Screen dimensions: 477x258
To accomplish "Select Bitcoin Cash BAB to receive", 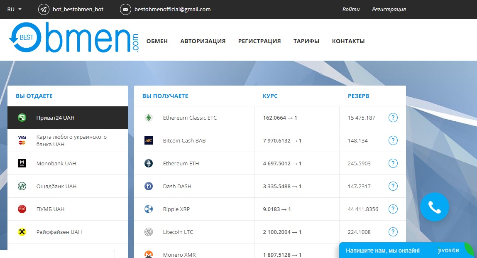I will point(184,141).
